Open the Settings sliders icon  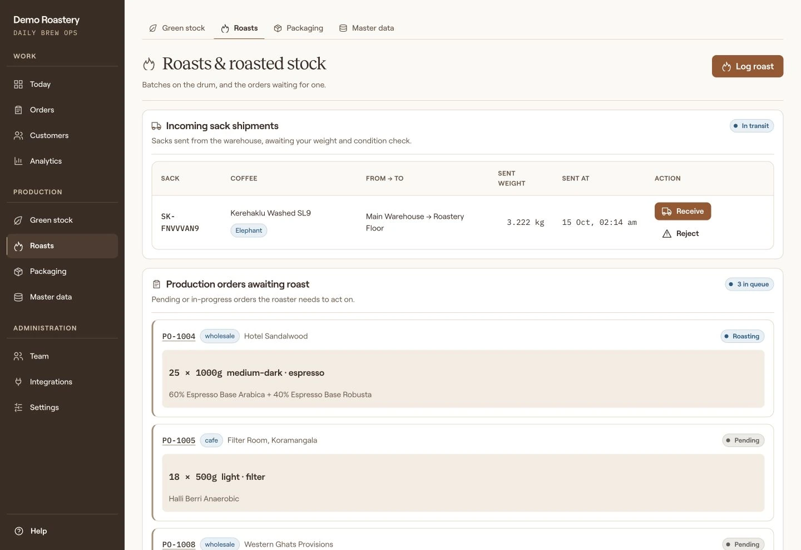pos(18,407)
